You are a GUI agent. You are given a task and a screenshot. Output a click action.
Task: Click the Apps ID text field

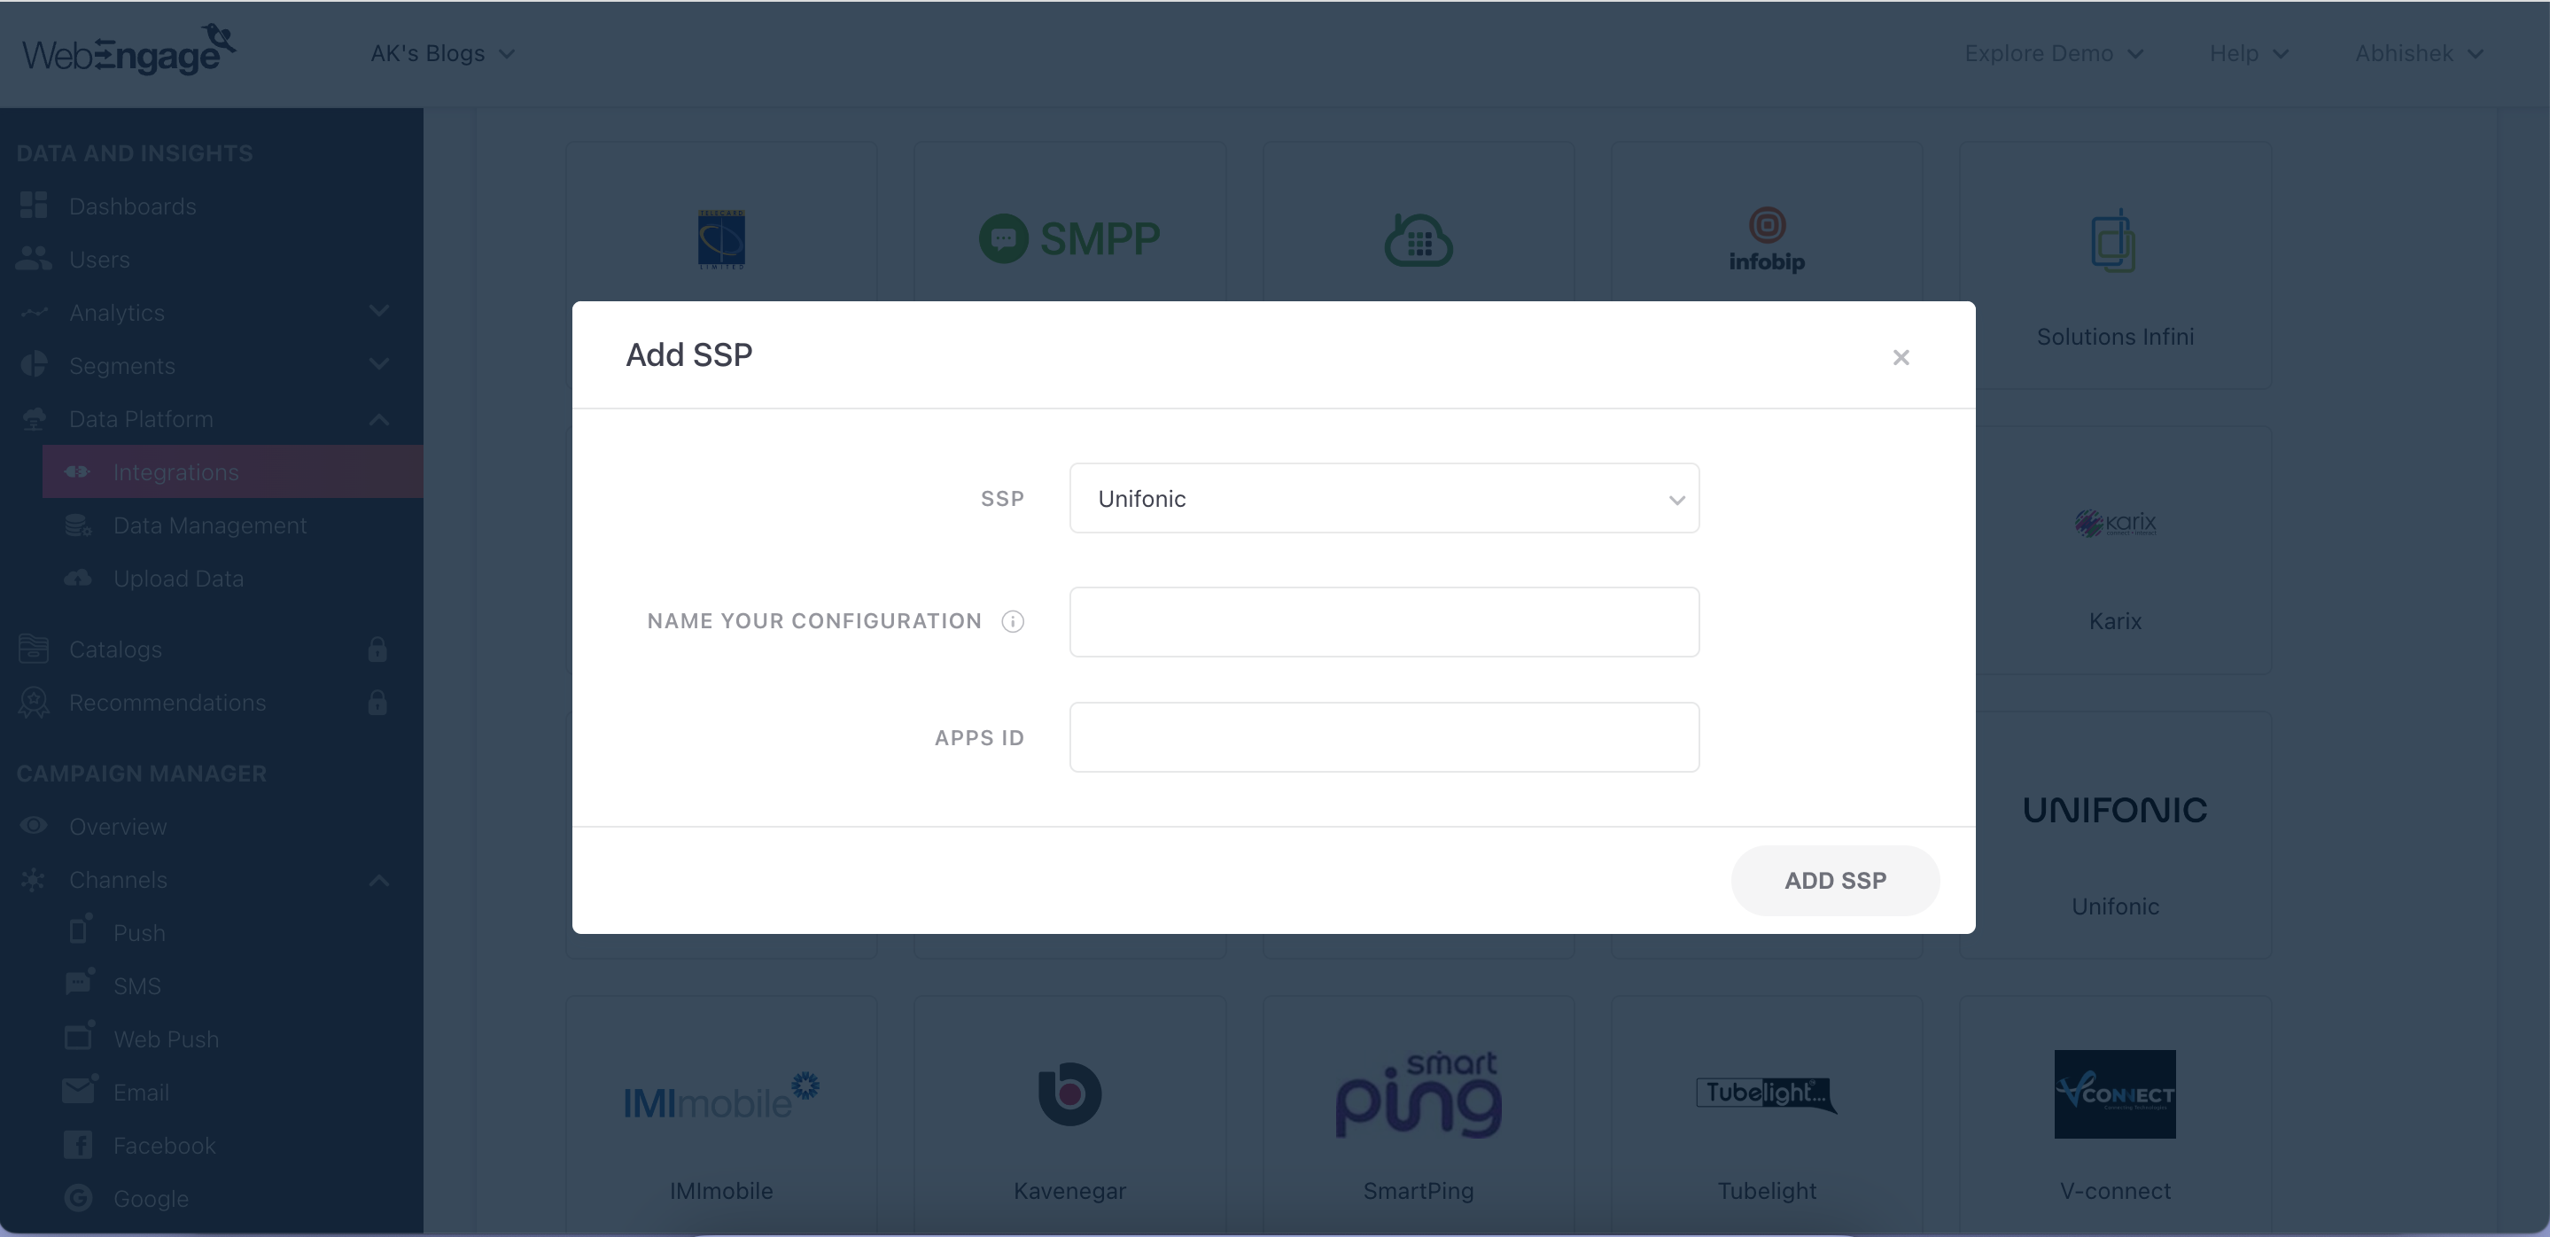[x=1383, y=737]
